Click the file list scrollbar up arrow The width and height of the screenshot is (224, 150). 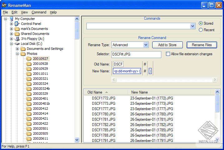coord(217,92)
